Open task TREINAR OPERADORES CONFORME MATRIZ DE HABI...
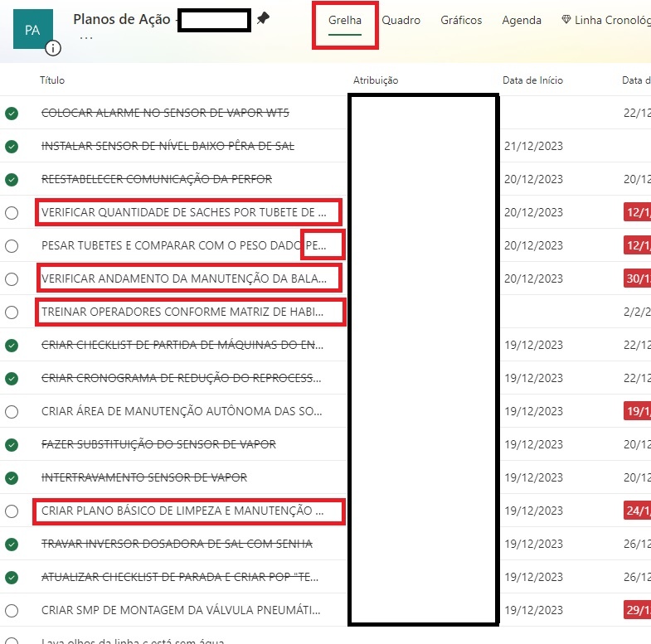651x644 pixels. (x=182, y=312)
